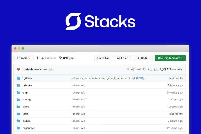The image size is (201, 134).
Task: Click the config folder icon
Action: pos(18,100)
